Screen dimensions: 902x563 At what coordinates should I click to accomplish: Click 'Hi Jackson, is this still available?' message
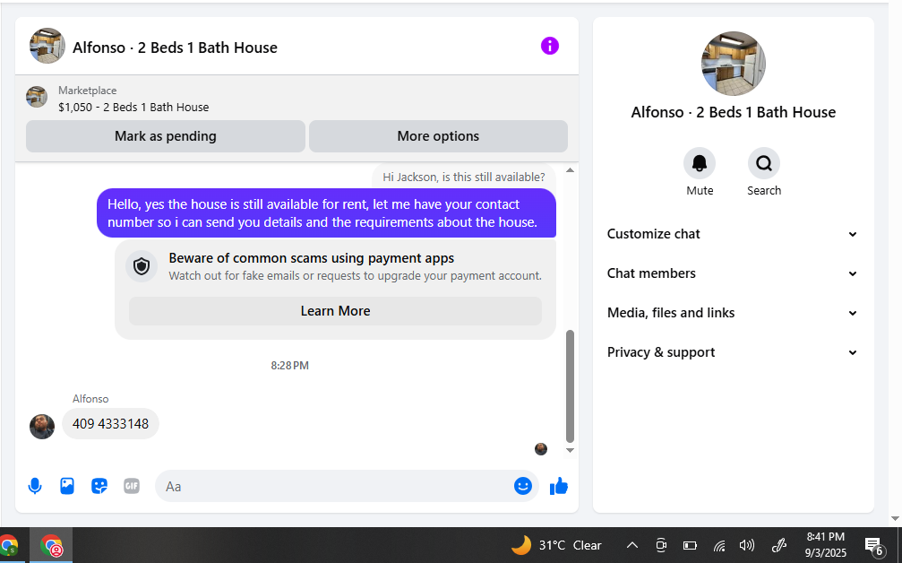(464, 178)
